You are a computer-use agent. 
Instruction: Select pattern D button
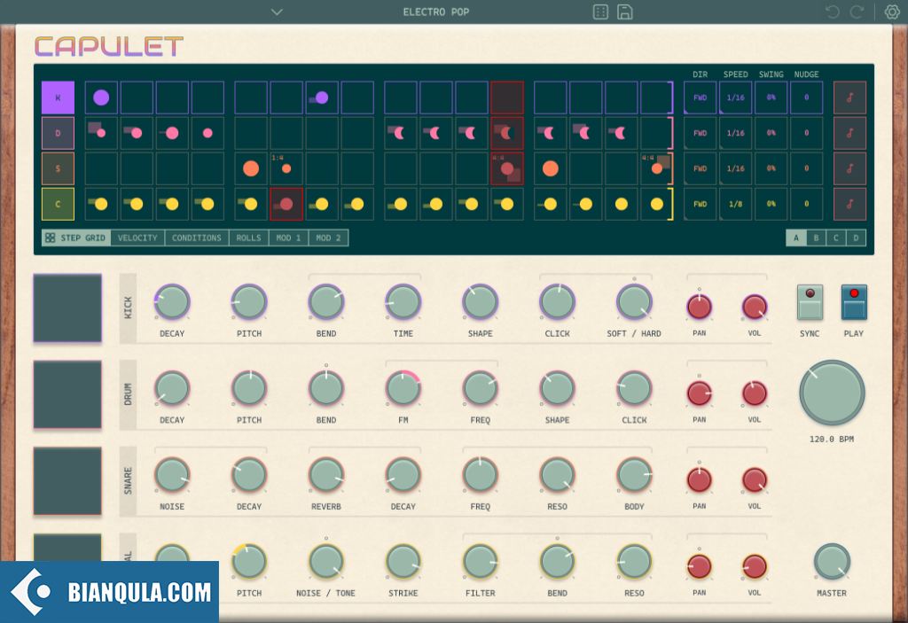pyautogui.click(x=856, y=238)
